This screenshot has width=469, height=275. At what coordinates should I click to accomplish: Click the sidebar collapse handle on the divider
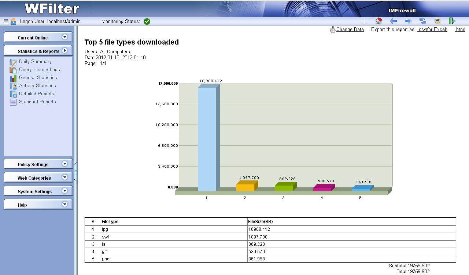point(76,172)
